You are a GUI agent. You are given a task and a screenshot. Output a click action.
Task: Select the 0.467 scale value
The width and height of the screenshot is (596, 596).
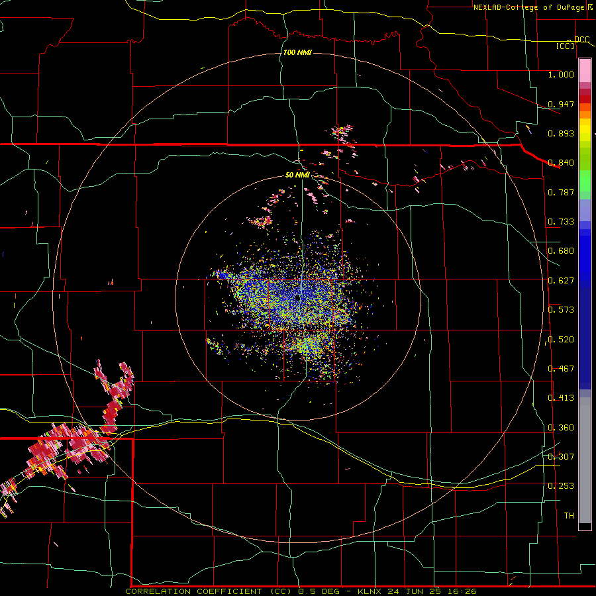tap(561, 369)
